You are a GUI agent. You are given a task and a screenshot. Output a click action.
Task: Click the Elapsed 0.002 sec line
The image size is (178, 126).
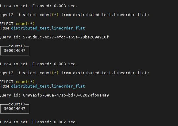39,122
